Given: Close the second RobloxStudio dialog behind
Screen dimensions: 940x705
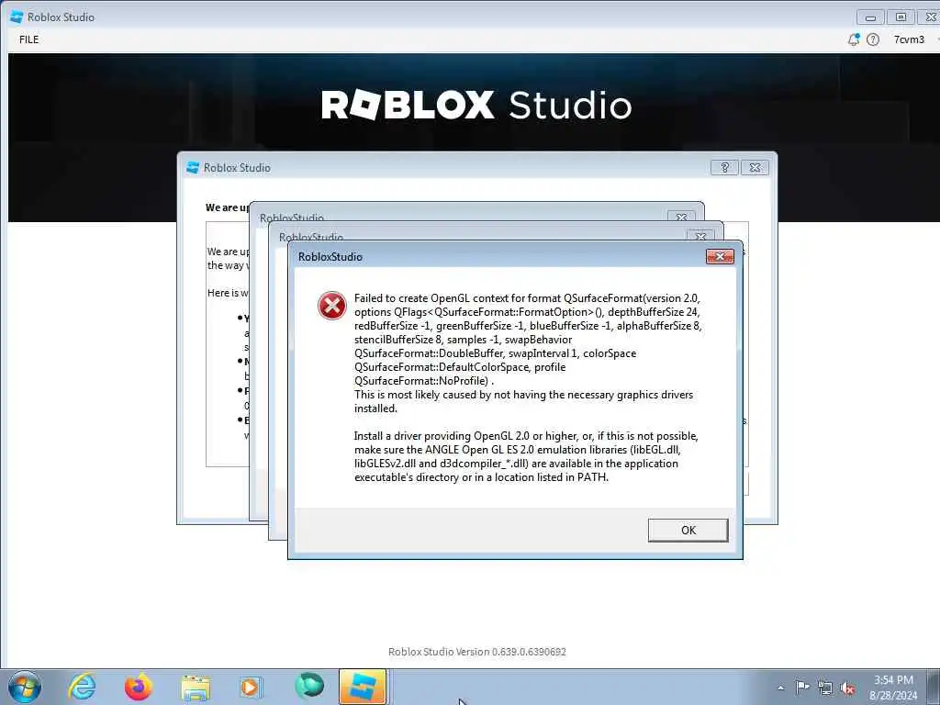Looking at the screenshot, I should pyautogui.click(x=700, y=236).
